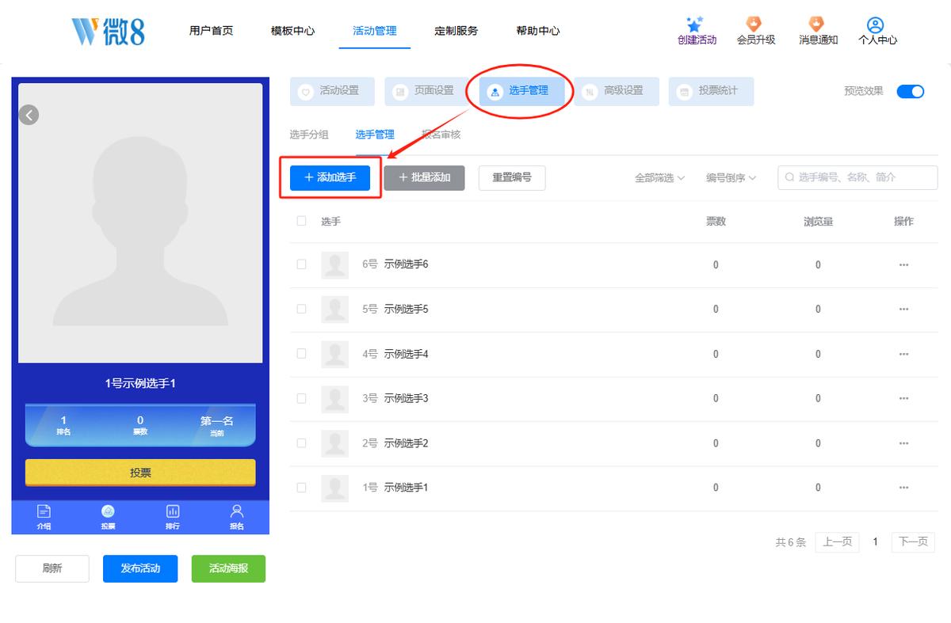Viewport: 951px width, 623px height.
Task: Toggle the 预览效果 switch
Action: click(911, 91)
